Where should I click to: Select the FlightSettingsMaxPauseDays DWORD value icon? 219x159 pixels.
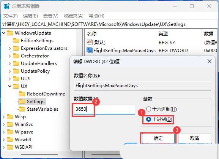(x=90, y=50)
